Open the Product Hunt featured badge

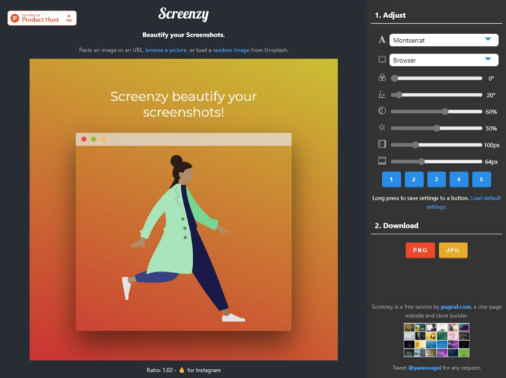tap(42, 18)
